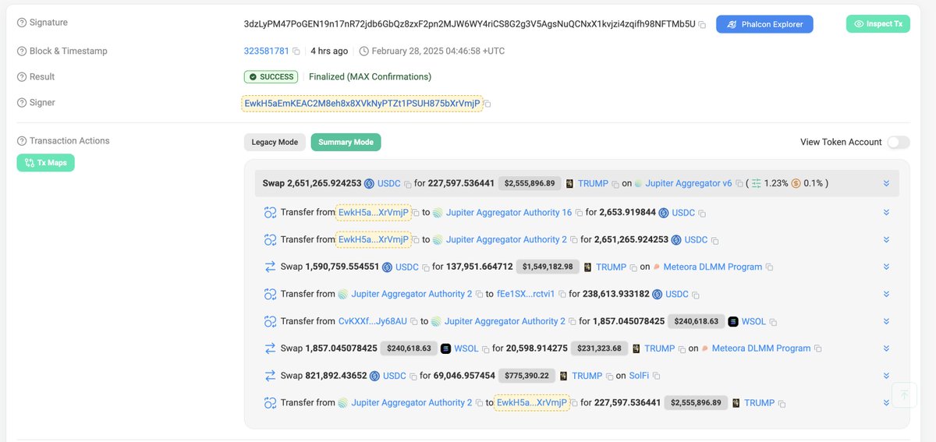Copy Jupiter Aggregator v6 address
This screenshot has width=936, height=442.
pyautogui.click(x=739, y=184)
